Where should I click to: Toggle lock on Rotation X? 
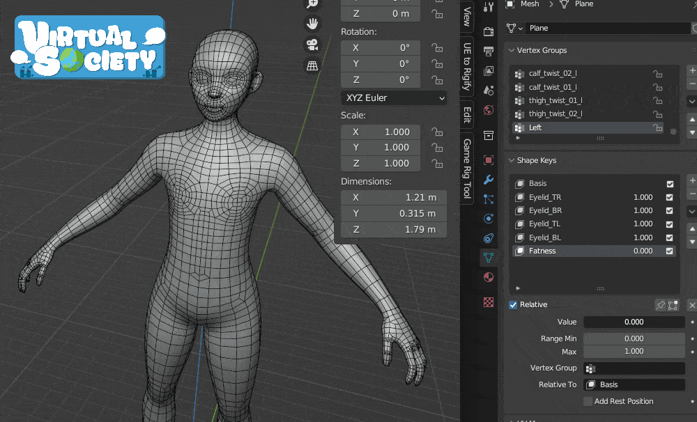click(x=437, y=48)
